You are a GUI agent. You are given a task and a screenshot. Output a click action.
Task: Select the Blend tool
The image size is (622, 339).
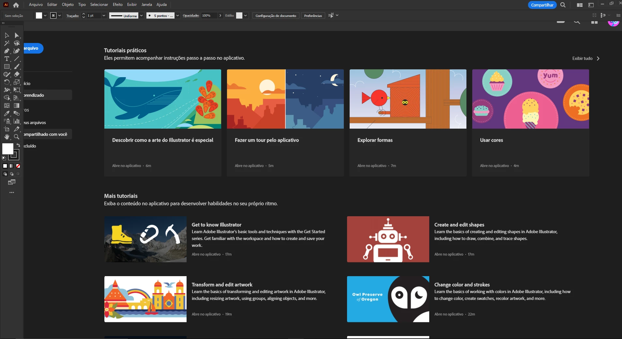pos(17,113)
